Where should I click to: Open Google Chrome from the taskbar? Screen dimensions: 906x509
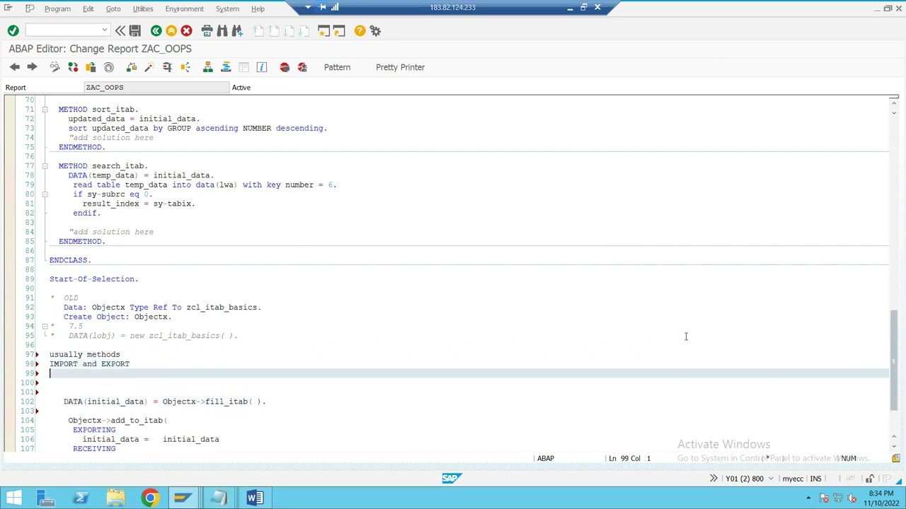point(150,498)
